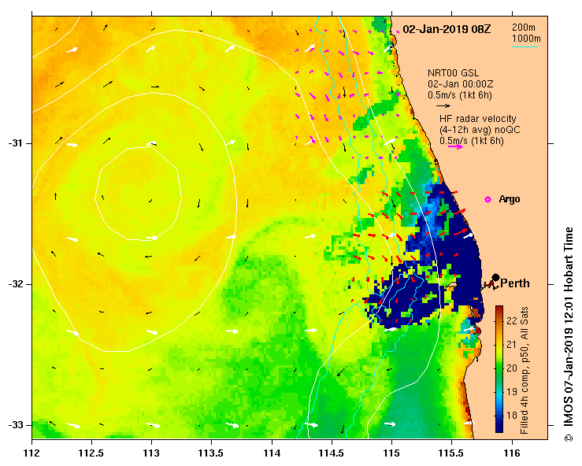582x466 pixels.
Task: Click the 22 value on colour scale
Action: point(512,321)
